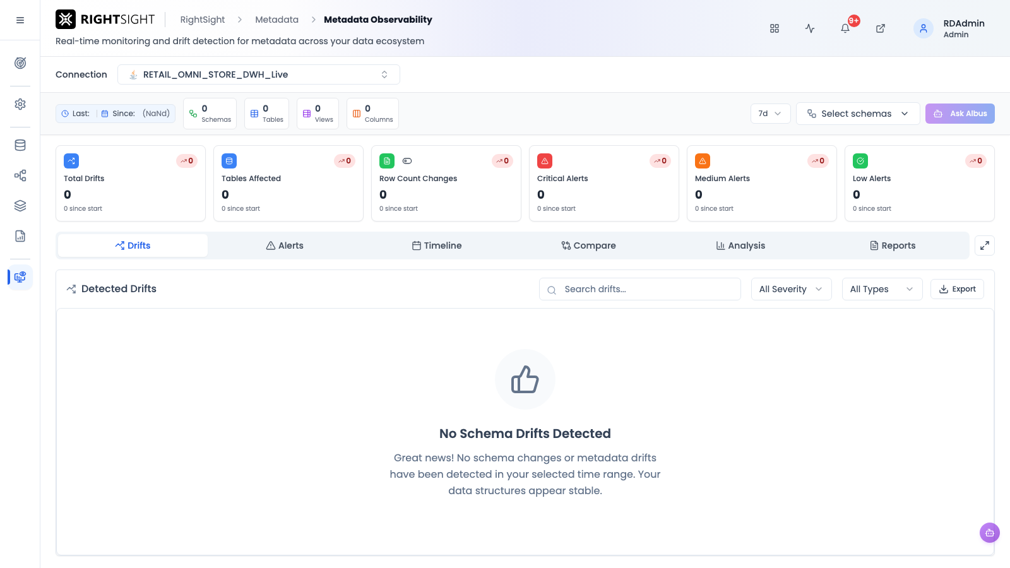Toggle the Row Count Changes switch

[x=407, y=161]
